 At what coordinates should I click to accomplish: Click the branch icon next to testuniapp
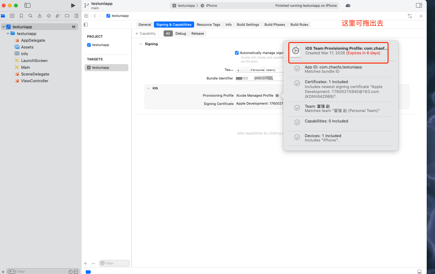tap(86, 6)
